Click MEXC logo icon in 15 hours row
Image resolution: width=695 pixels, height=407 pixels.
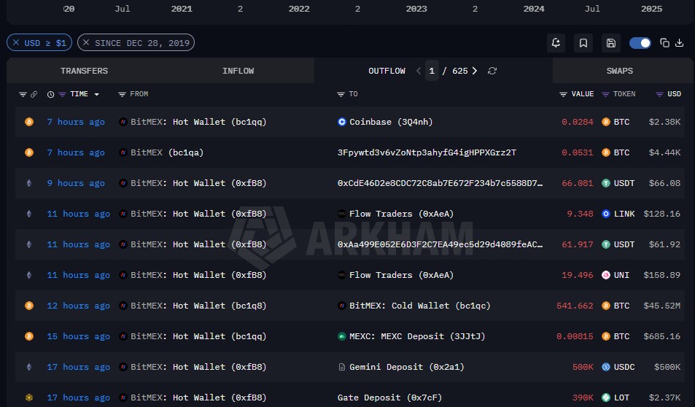tap(342, 336)
